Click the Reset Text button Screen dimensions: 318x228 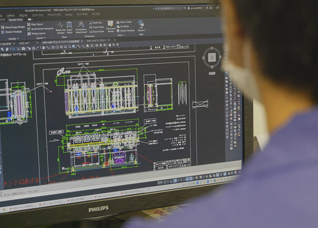coord(95,22)
